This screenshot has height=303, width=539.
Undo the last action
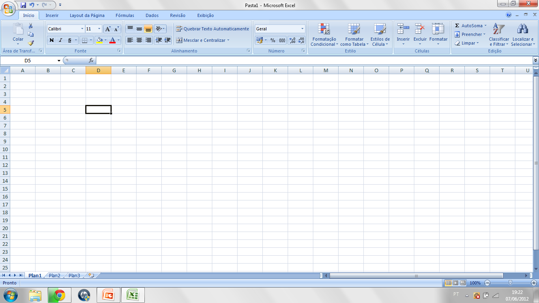coord(32,5)
